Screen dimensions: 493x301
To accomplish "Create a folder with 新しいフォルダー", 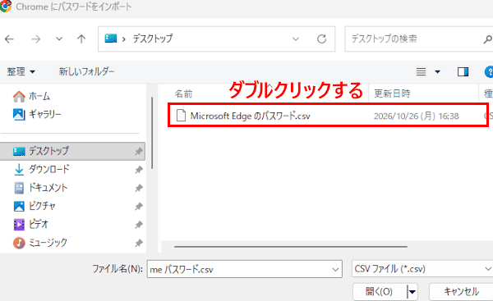I will click(x=87, y=72).
